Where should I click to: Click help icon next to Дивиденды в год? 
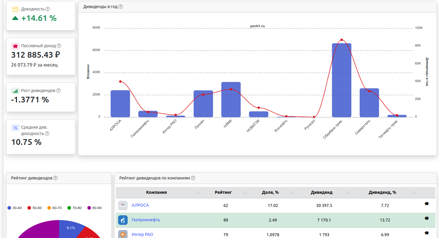pos(120,7)
